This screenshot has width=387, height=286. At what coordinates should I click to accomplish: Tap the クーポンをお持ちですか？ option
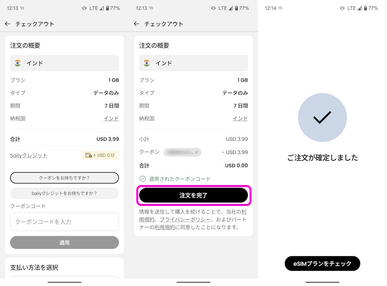64,178
